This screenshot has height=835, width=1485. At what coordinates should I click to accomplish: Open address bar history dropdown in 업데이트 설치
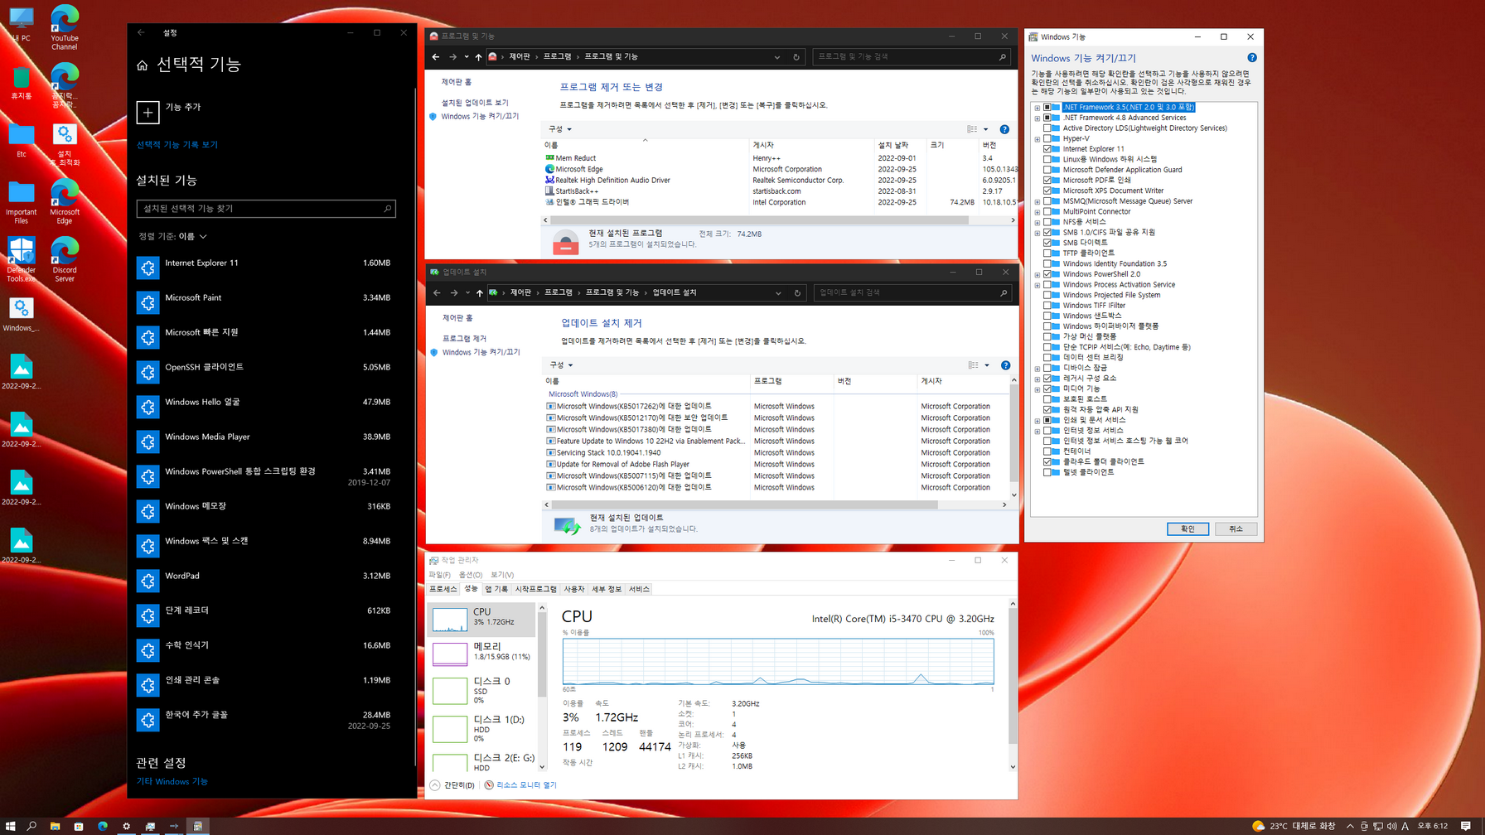click(x=778, y=293)
